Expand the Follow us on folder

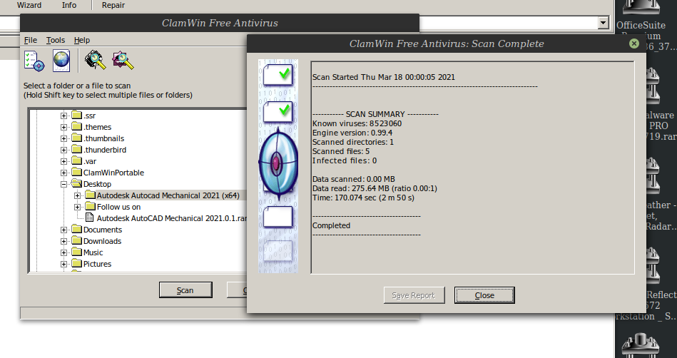[77, 207]
